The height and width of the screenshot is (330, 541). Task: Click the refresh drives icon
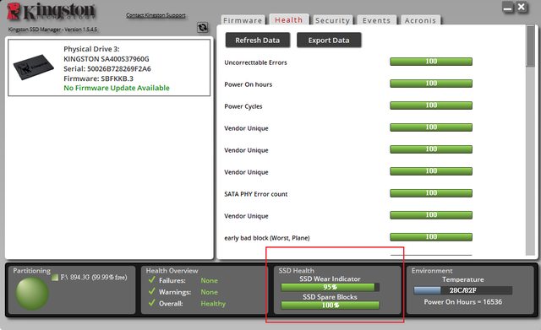(203, 27)
